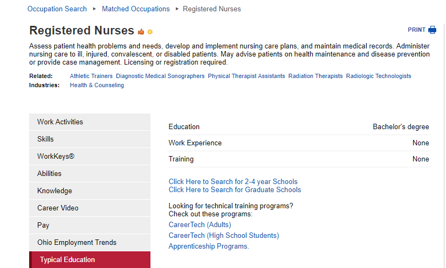Open the Work Activities tab
The image size is (446, 268).
pos(90,122)
